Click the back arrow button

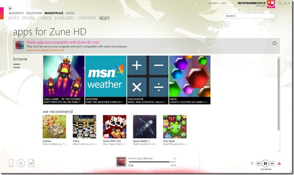tap(10, 8)
